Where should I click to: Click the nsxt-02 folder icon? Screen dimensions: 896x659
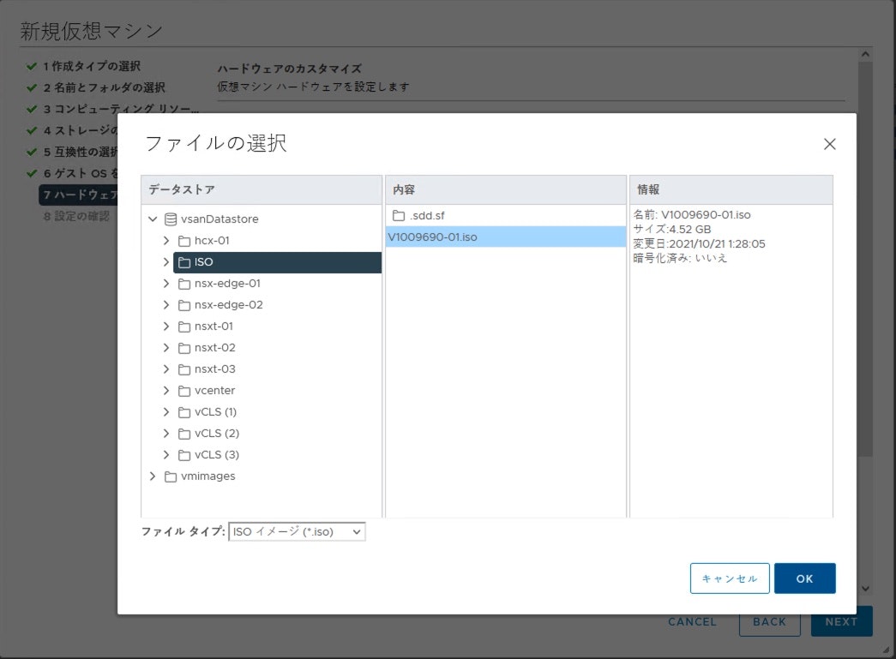click(x=184, y=348)
